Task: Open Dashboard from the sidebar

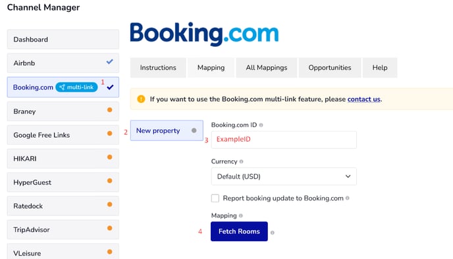Action: coord(63,40)
